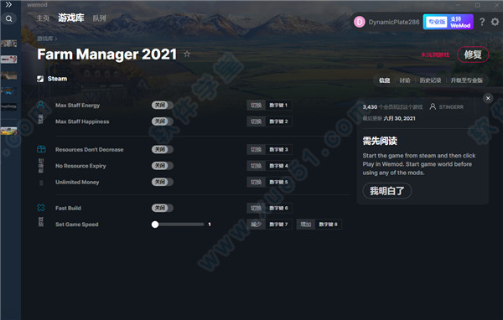The image size is (503, 320).
Task: Click the 数字键 8 hotkey field
Action: point(328,225)
